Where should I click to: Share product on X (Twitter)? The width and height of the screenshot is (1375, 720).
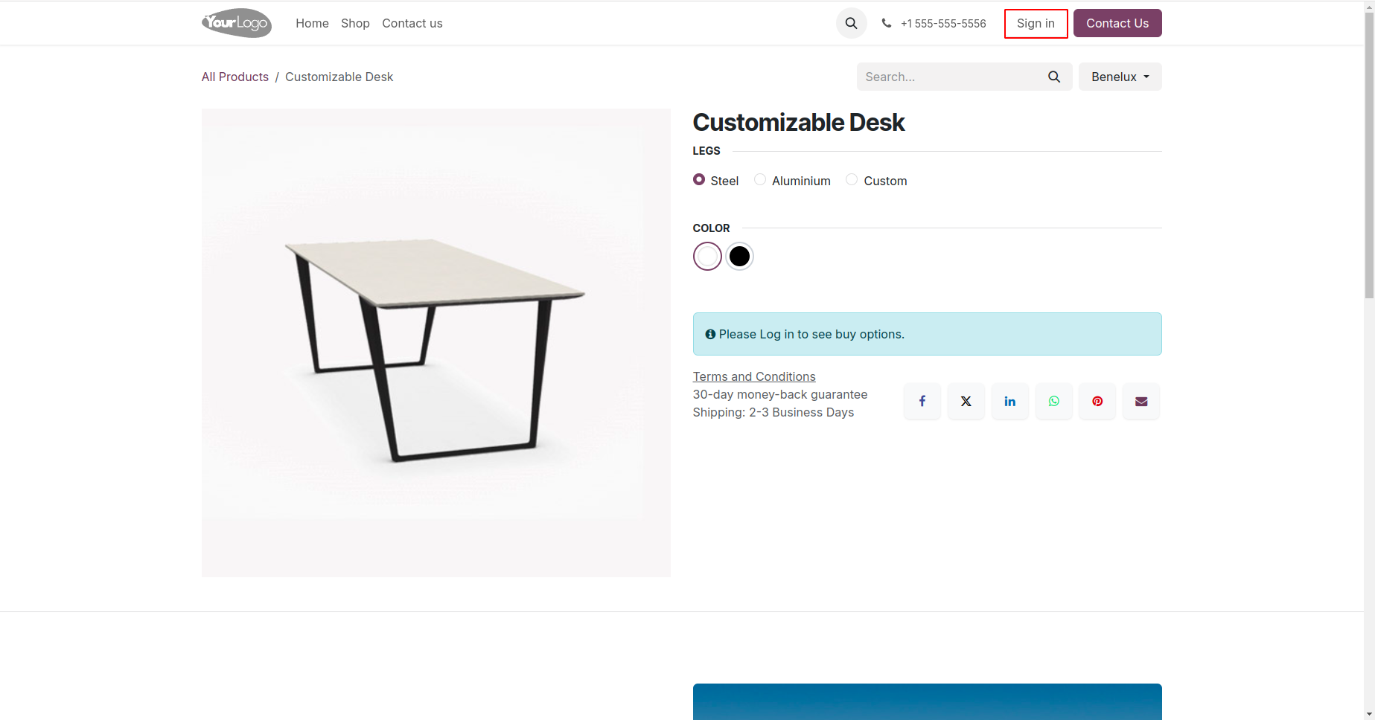point(966,402)
